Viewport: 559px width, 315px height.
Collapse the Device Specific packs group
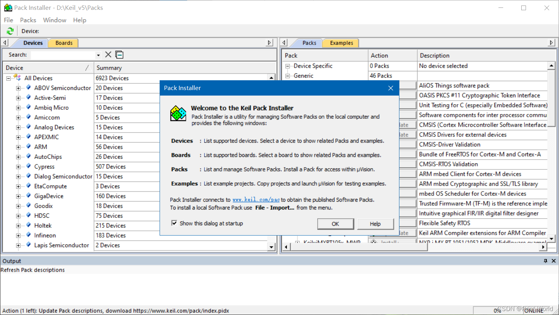[288, 66]
